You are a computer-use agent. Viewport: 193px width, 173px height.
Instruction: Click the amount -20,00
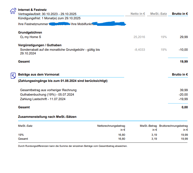183,95
